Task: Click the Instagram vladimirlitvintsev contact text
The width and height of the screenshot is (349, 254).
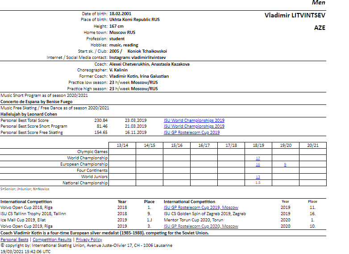Action: point(137,58)
